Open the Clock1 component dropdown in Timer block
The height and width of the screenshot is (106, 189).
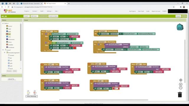tap(49, 32)
